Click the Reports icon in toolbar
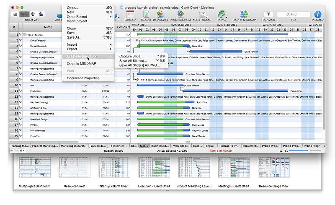This screenshot has width=335, height=205. click(x=146, y=14)
